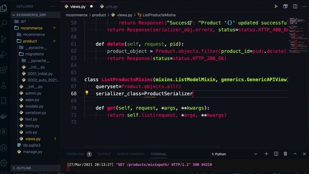Open the Manage gear icon
This screenshot has height=174, width=309.
(3, 163)
